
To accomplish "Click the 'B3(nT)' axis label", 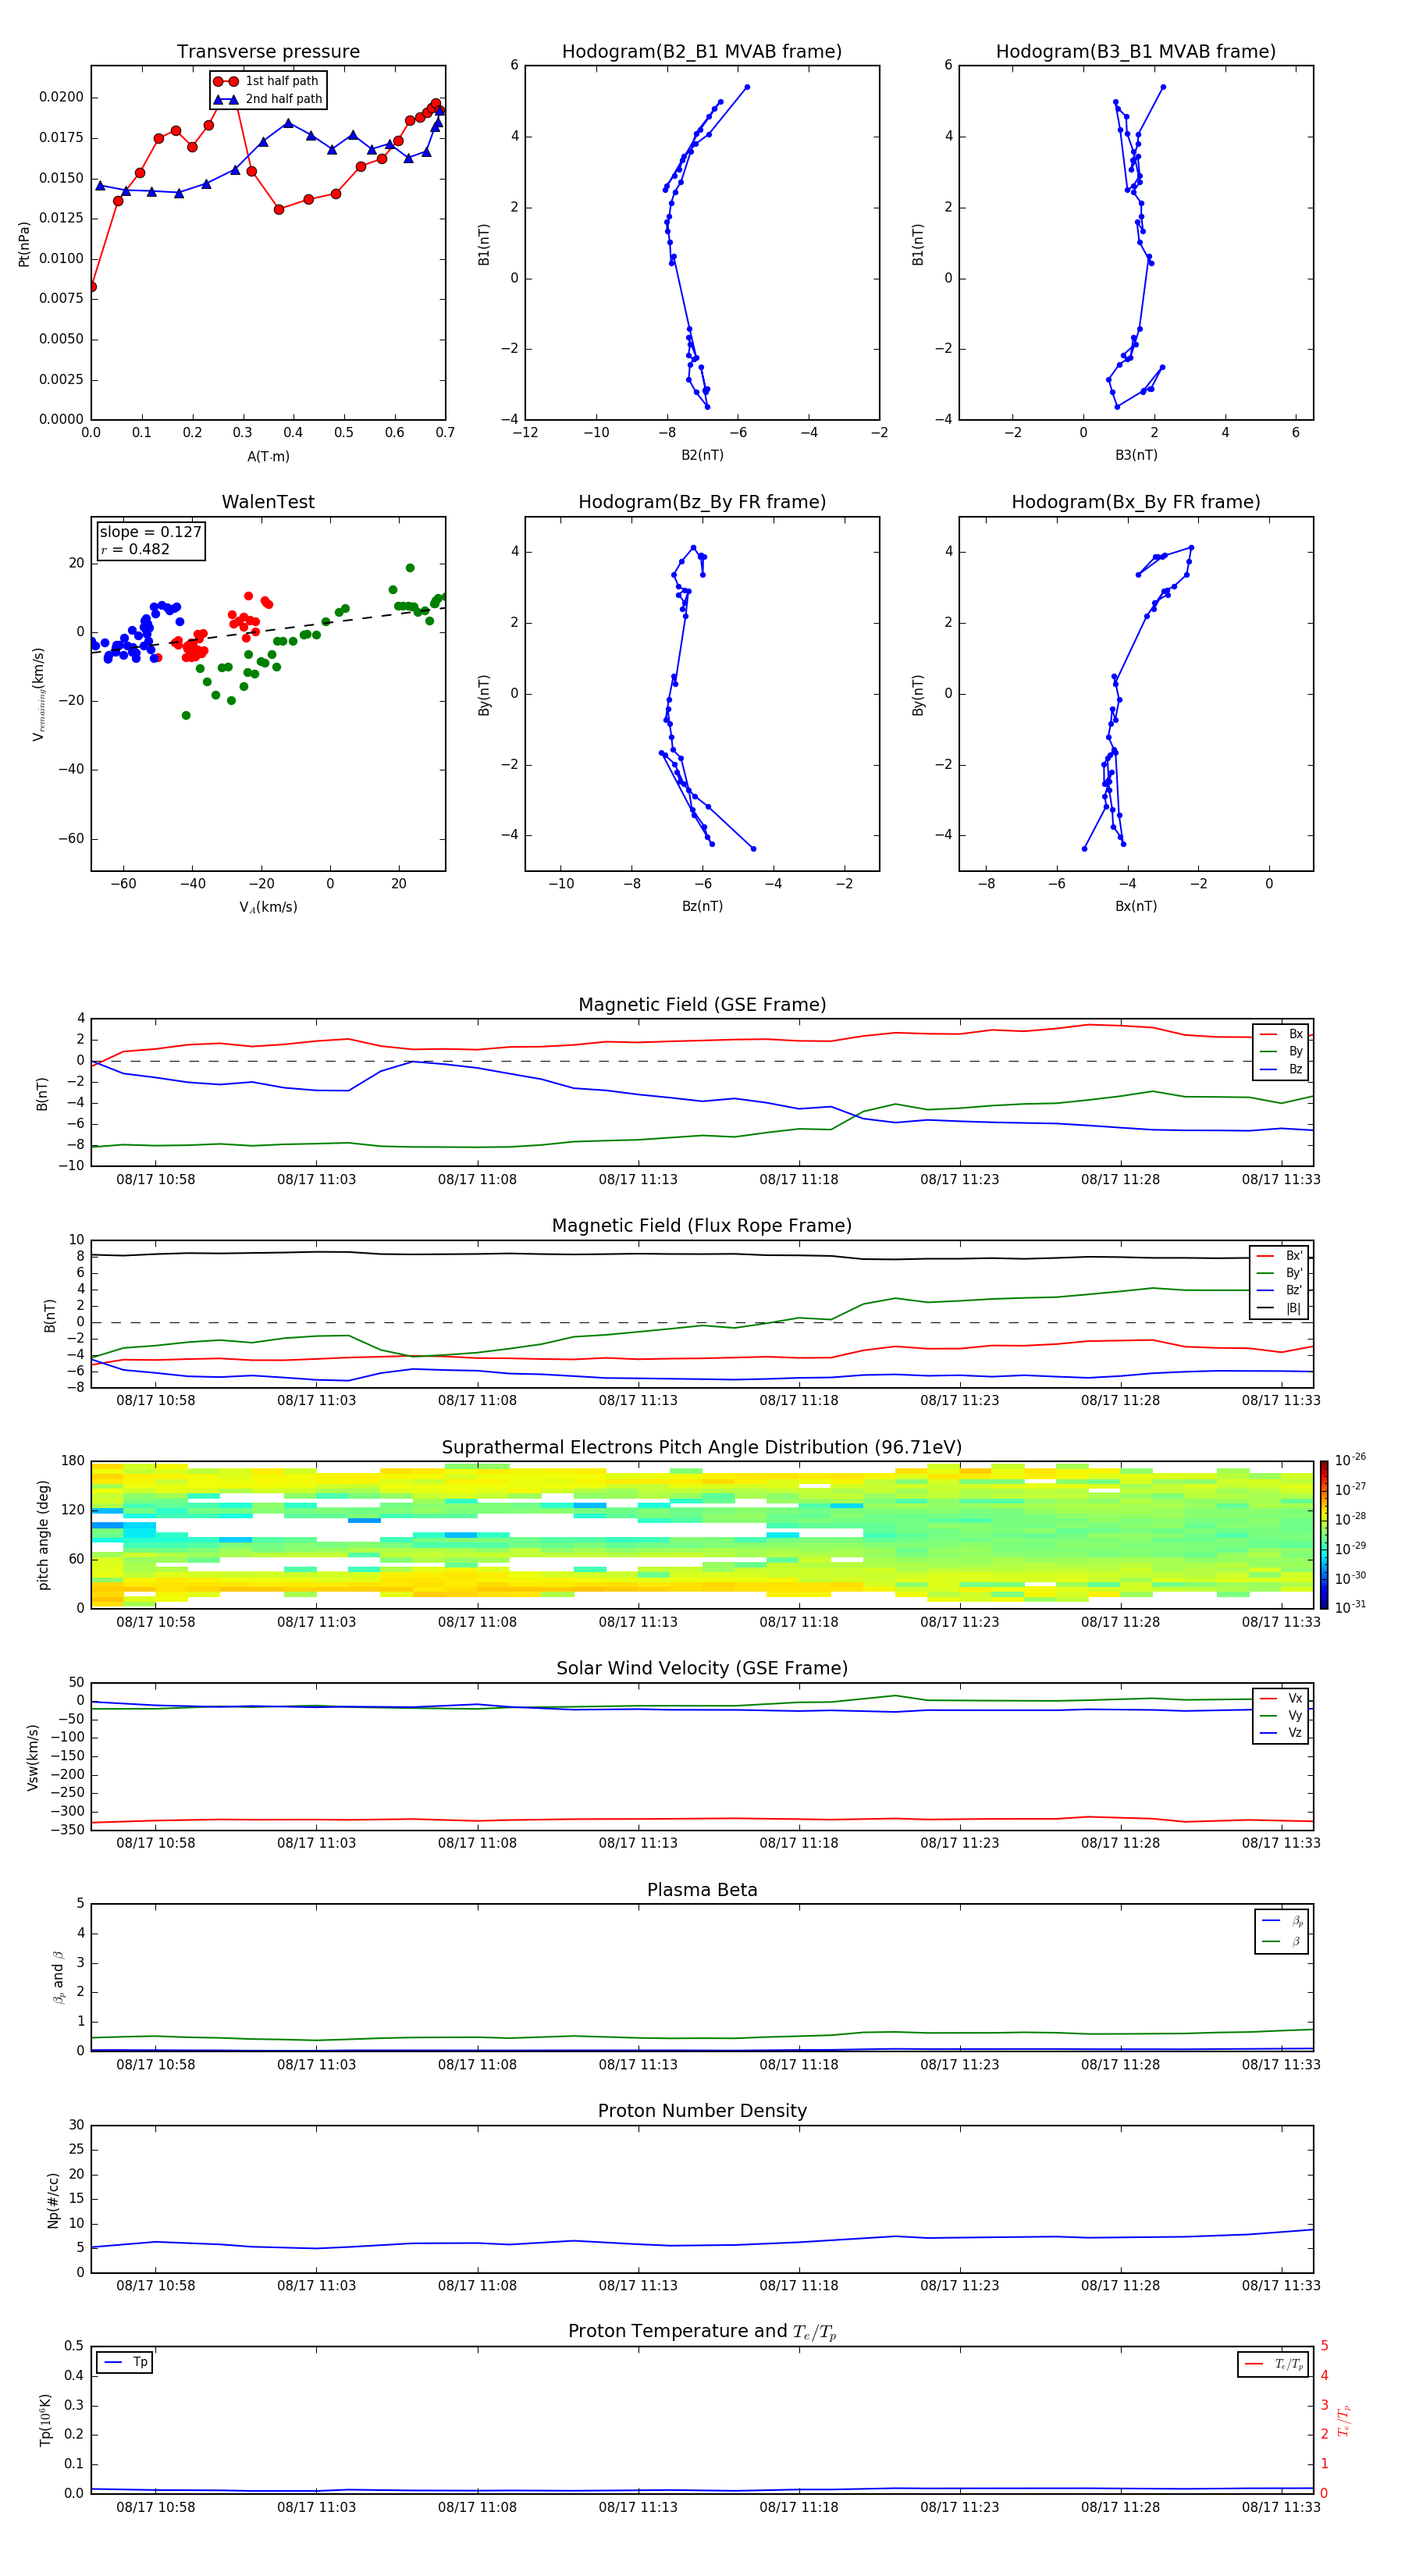I will [1136, 455].
